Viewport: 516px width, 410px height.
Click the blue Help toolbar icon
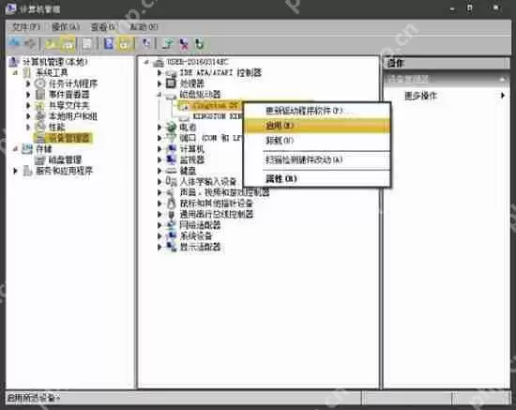click(108, 44)
